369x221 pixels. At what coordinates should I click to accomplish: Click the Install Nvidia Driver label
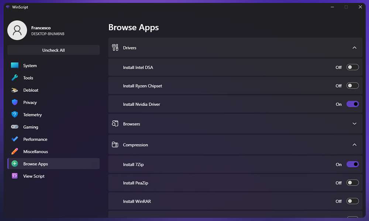click(141, 104)
